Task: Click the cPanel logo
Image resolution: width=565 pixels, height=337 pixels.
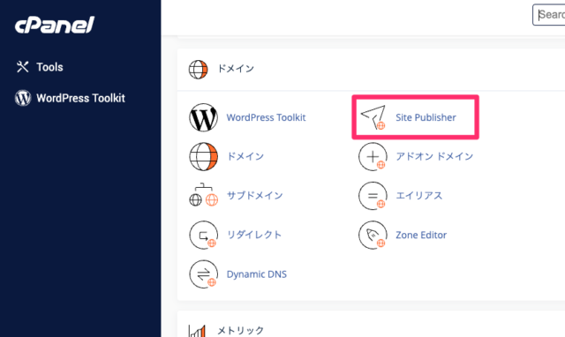Action: pos(55,25)
